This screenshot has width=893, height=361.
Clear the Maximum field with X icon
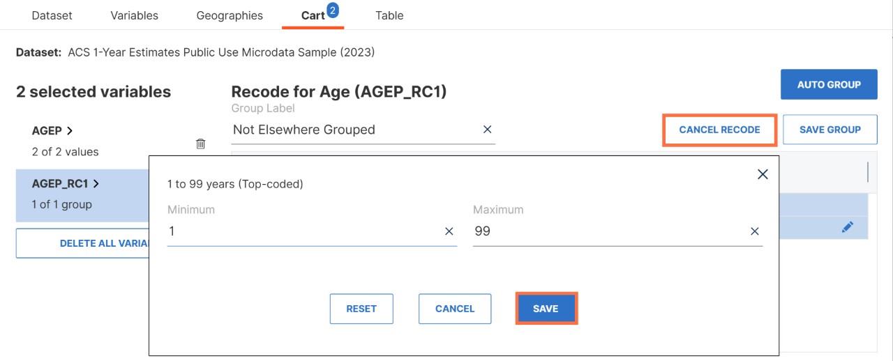[x=754, y=231]
